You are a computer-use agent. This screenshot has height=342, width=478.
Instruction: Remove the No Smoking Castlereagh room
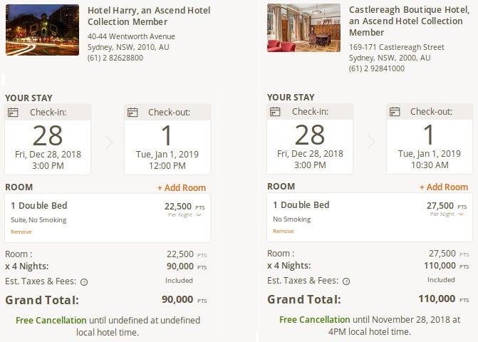(283, 231)
